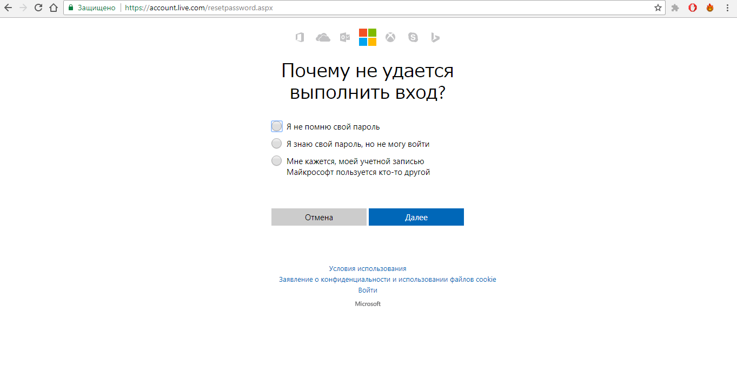Open the browser home page icon
The width and height of the screenshot is (737, 373).
(x=53, y=8)
